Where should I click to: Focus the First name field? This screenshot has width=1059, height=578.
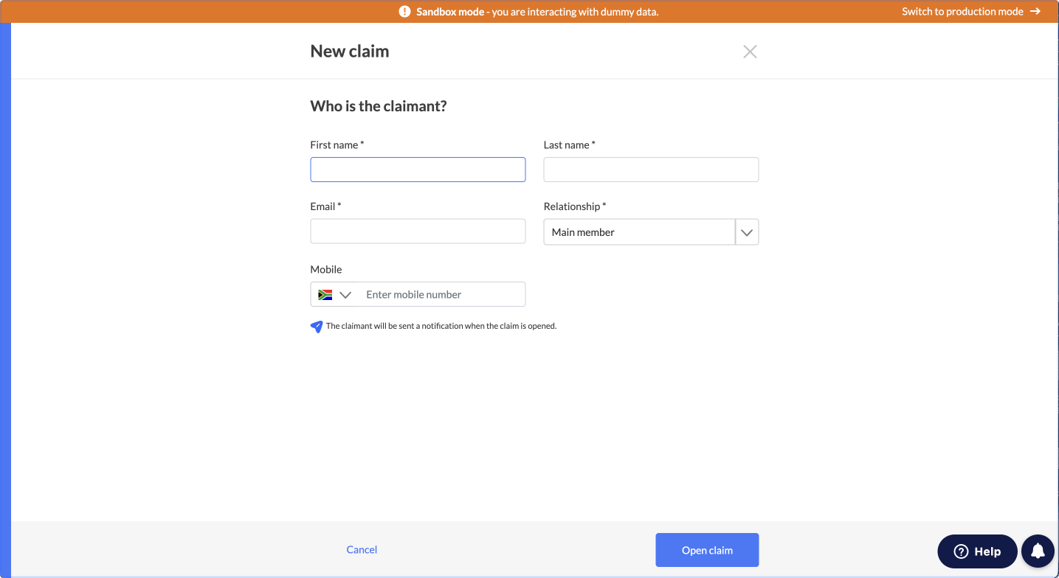pos(418,170)
